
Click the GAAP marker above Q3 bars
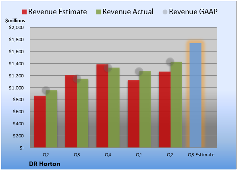click(x=77, y=79)
